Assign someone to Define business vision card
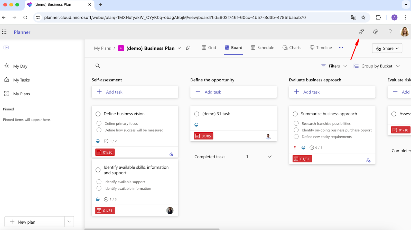The image size is (411, 230). click(x=171, y=154)
